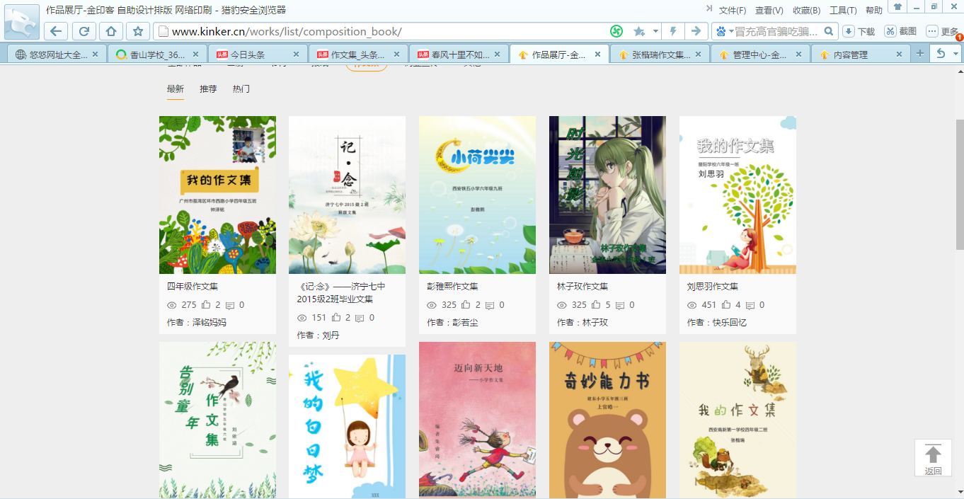Open a new tab with the plus button
Screen dimensions: 964x499
pos(920,54)
